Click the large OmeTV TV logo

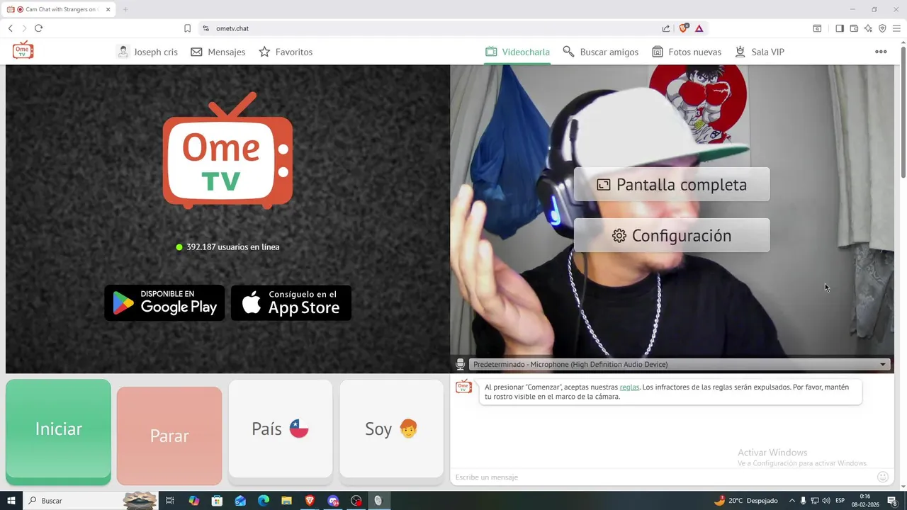[227, 152]
